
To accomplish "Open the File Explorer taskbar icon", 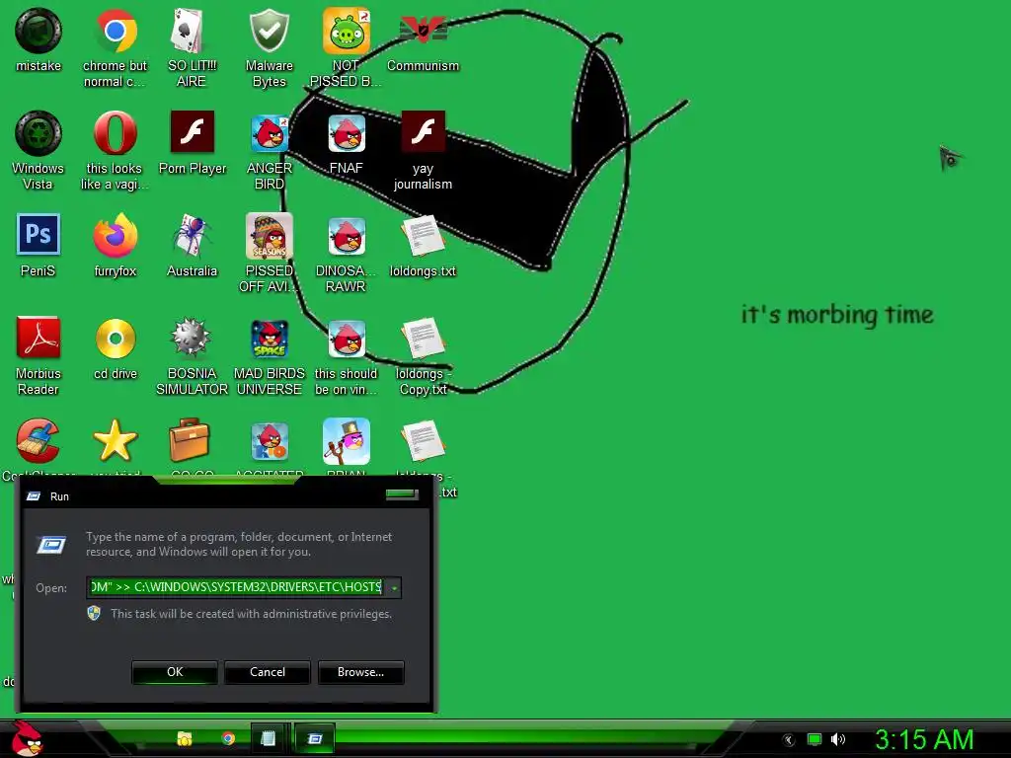I will click(x=185, y=738).
